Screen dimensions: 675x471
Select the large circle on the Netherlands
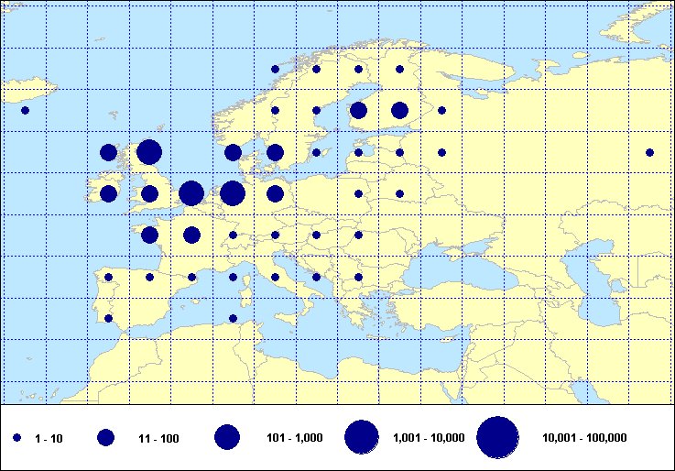[233, 193]
